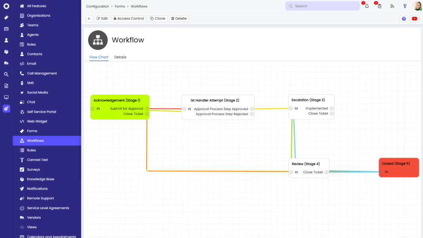Select the Flow Chart tab

click(x=99, y=57)
